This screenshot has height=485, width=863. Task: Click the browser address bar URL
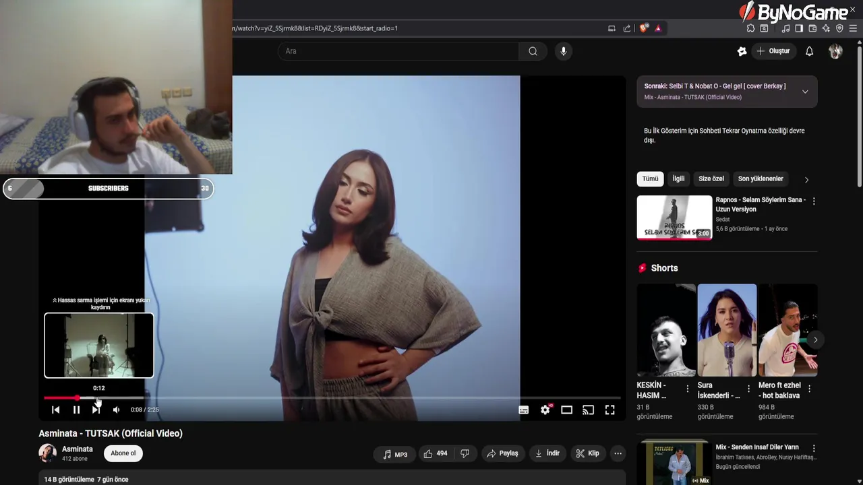tap(315, 28)
